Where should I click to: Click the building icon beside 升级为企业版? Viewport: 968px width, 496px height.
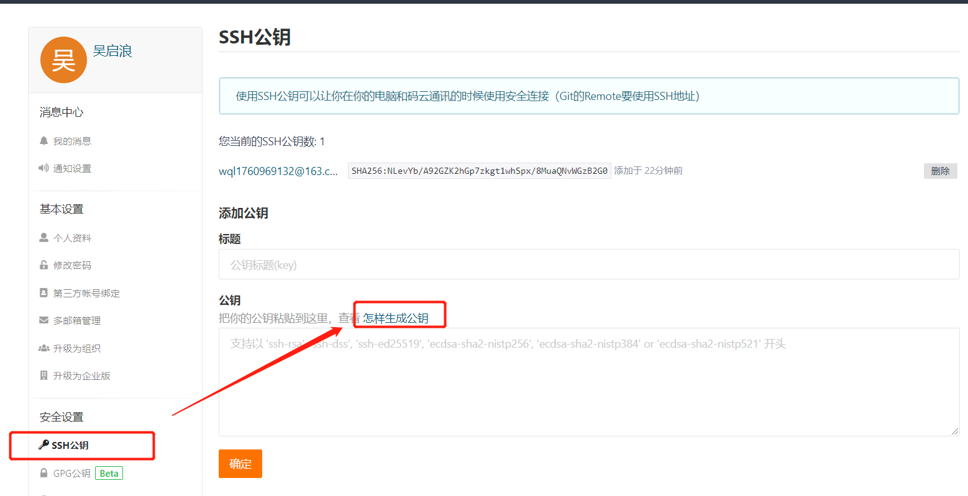pyautogui.click(x=43, y=376)
